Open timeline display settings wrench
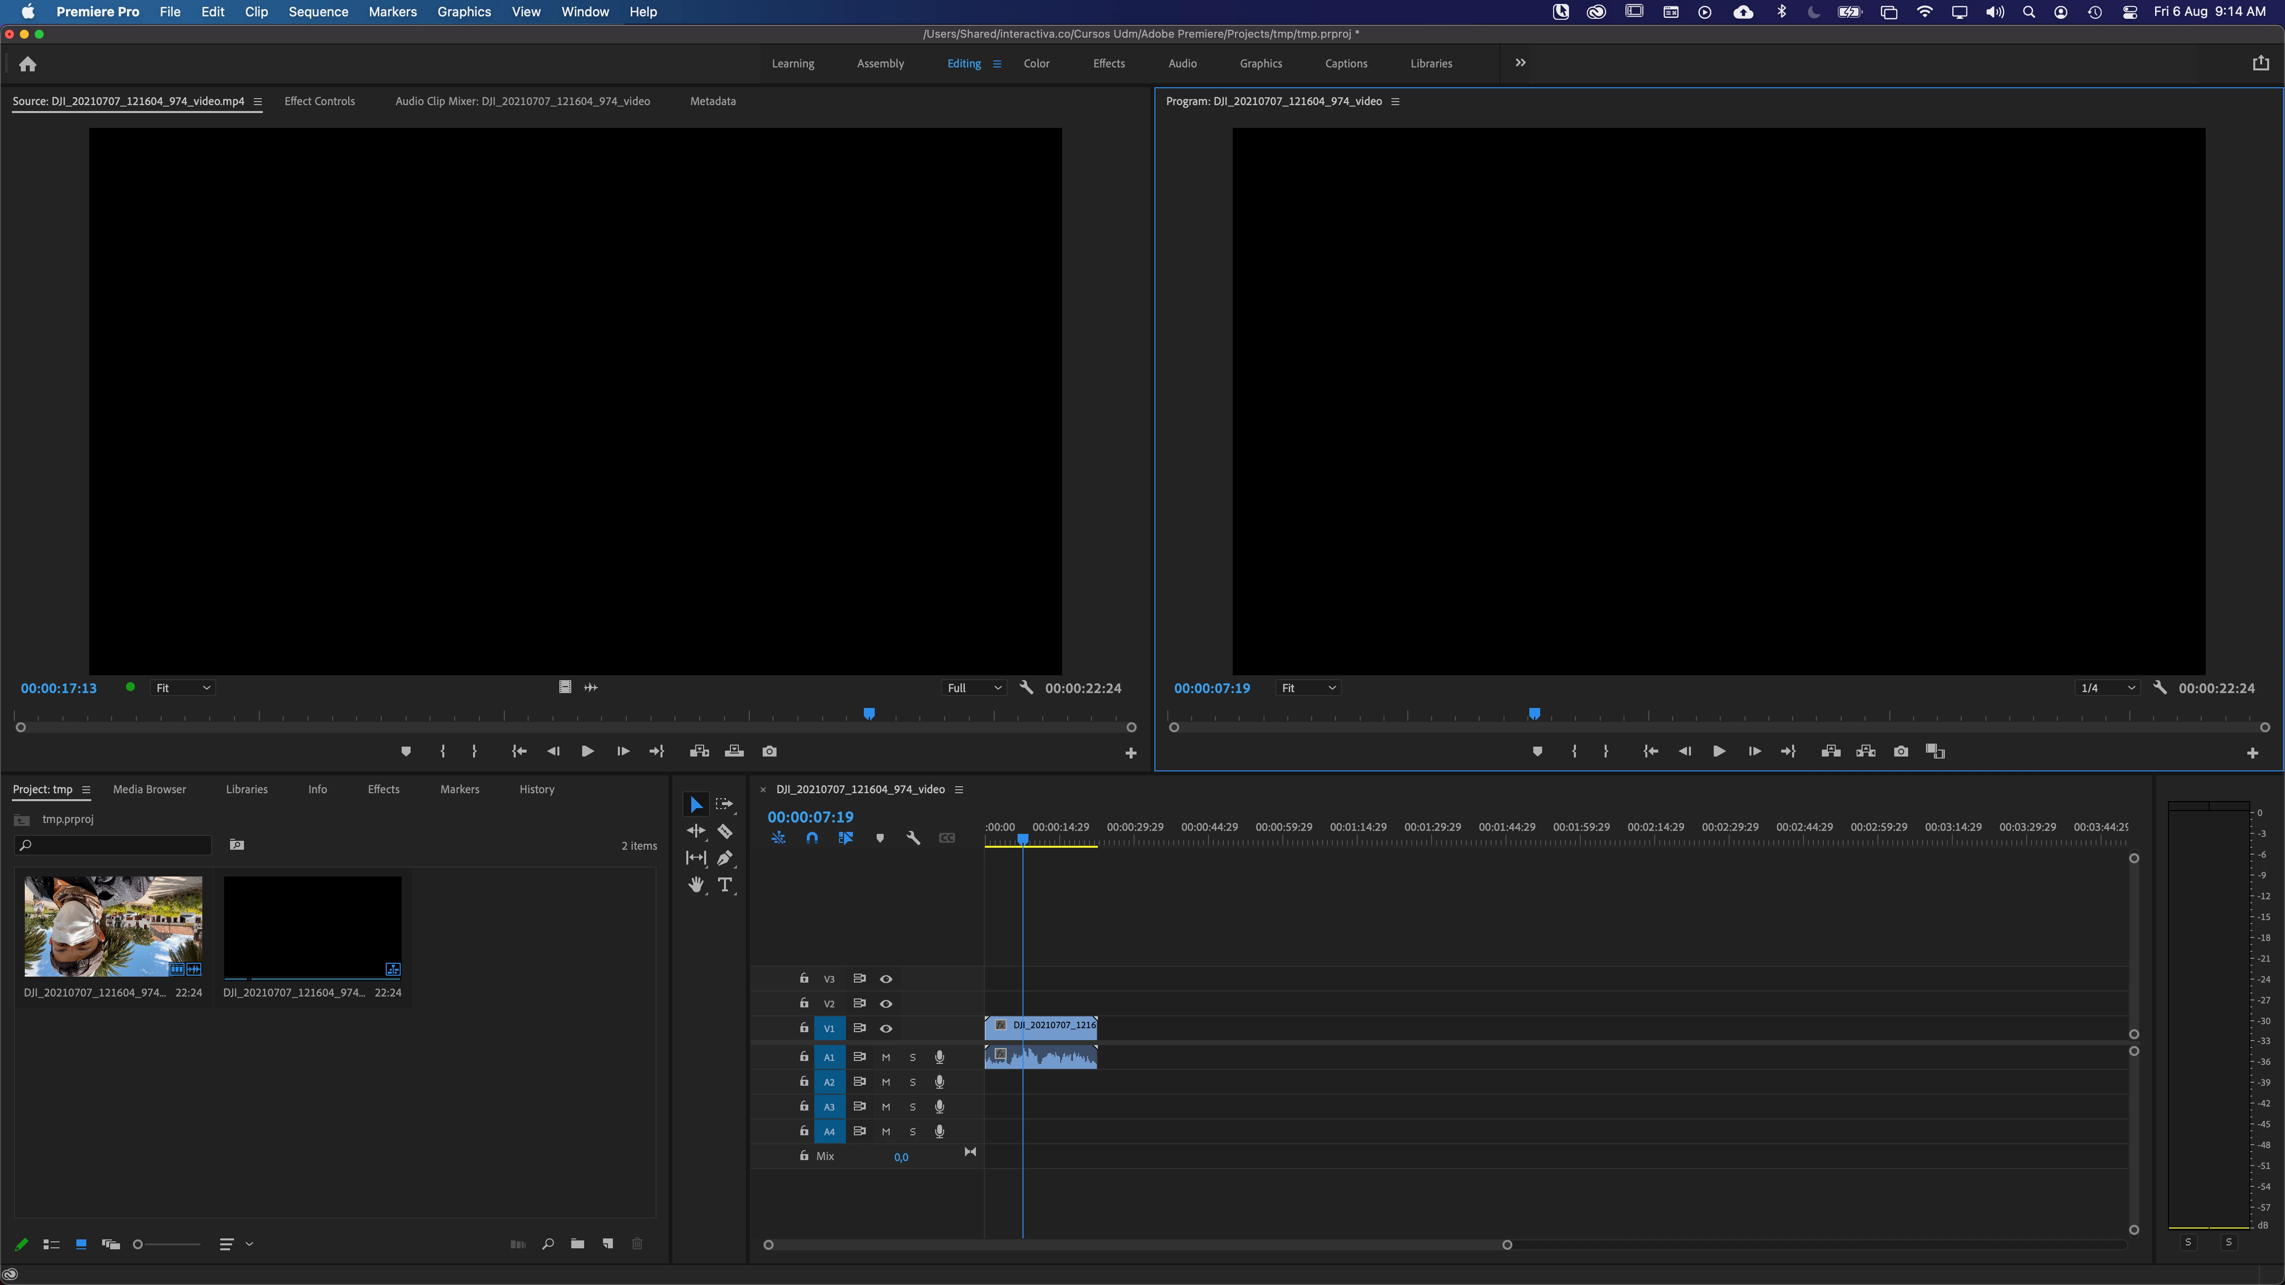This screenshot has width=2285, height=1285. tap(913, 838)
